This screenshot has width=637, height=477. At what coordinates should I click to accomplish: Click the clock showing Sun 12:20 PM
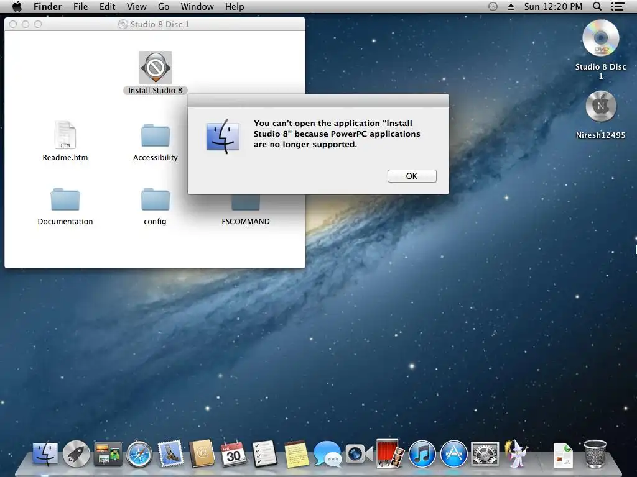(553, 6)
